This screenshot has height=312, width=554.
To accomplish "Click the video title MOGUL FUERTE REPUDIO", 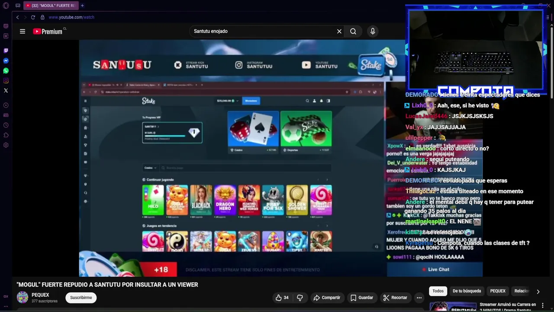I will [x=107, y=285].
